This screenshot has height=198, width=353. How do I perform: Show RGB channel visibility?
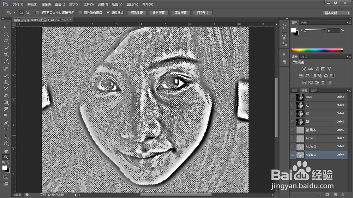click(x=292, y=97)
